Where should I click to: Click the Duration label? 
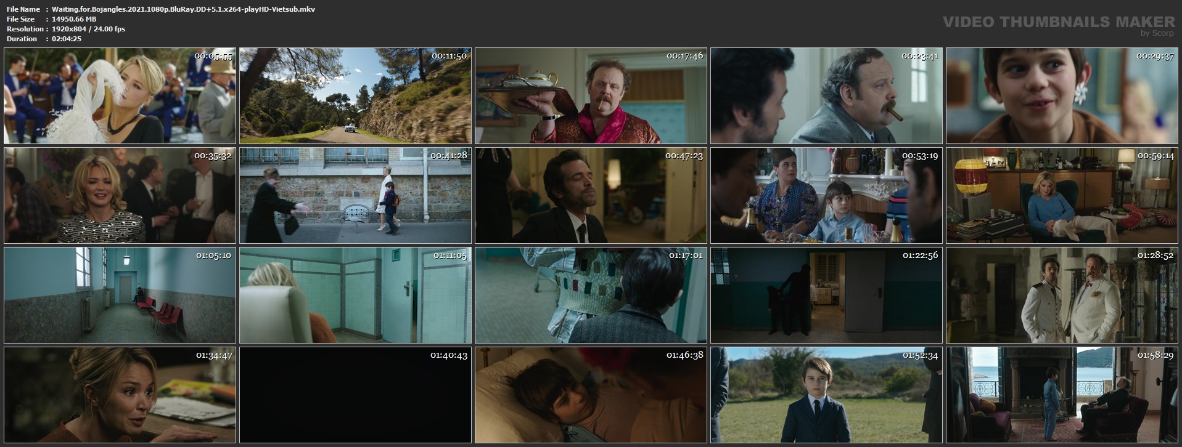tap(22, 39)
